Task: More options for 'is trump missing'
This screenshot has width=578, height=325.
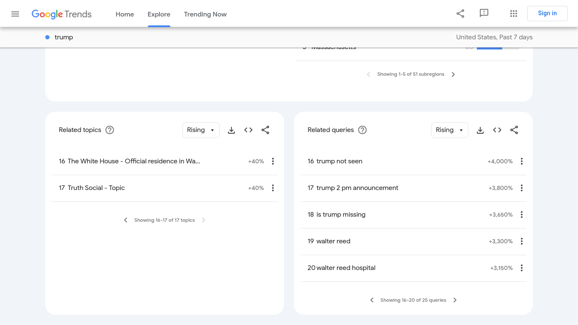Action: coord(522,215)
